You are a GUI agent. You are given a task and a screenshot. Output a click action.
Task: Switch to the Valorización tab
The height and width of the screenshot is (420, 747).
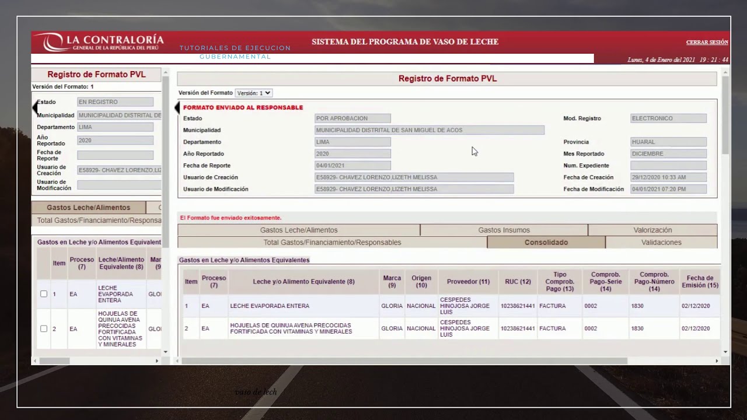[x=652, y=230]
